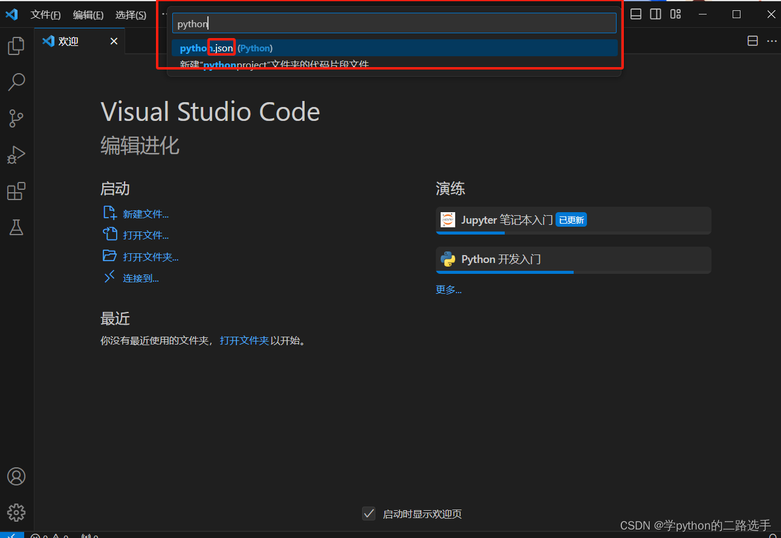Image resolution: width=781 pixels, height=538 pixels.
Task: Open the Manage gear menu
Action: point(16,512)
